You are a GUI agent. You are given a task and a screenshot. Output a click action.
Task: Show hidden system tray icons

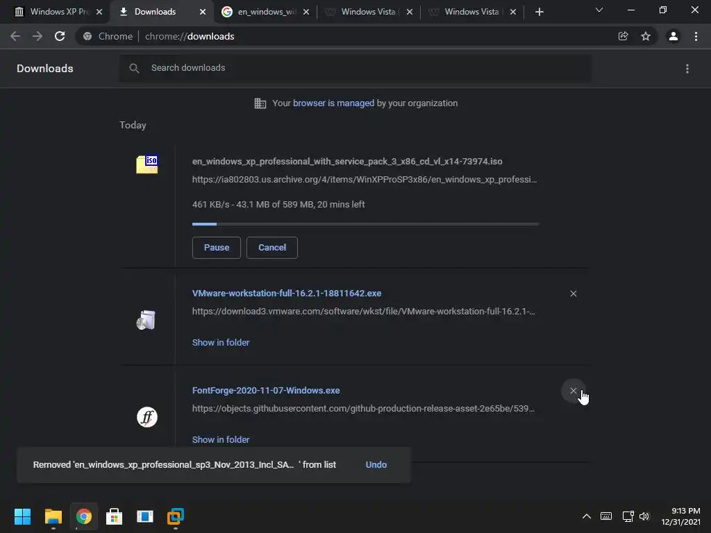coord(586,516)
